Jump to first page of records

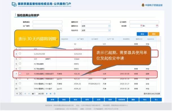coord(25,94)
